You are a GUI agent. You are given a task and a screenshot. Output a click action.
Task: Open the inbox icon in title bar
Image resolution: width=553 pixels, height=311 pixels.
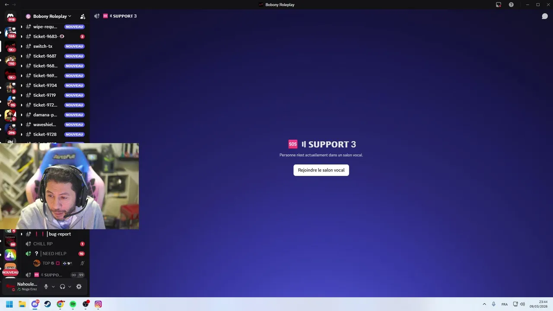[x=498, y=4]
